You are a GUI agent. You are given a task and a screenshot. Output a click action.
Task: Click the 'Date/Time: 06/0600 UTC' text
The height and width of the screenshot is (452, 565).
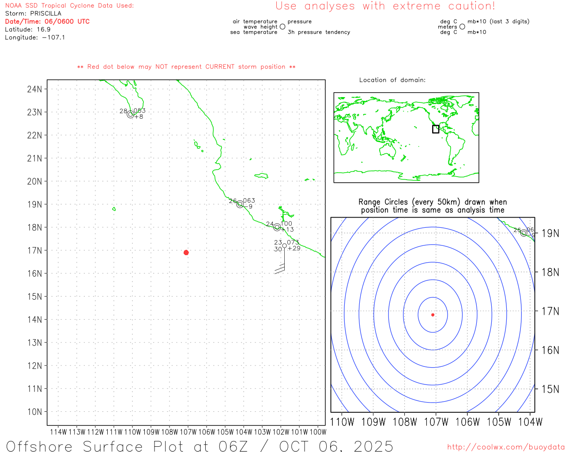tap(47, 21)
